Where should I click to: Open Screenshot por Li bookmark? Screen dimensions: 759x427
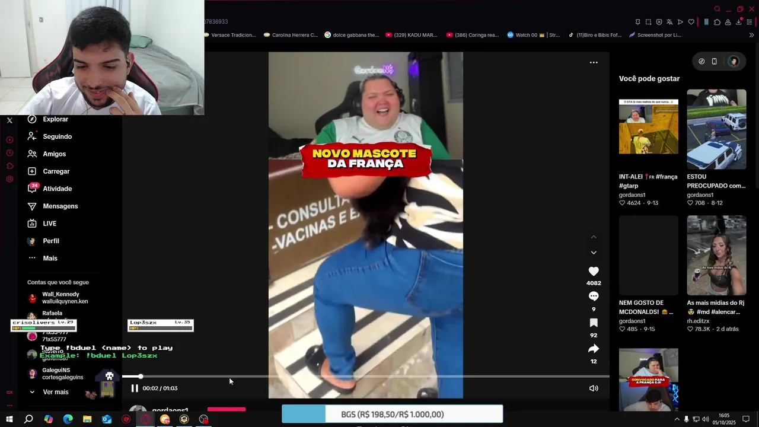(655, 35)
